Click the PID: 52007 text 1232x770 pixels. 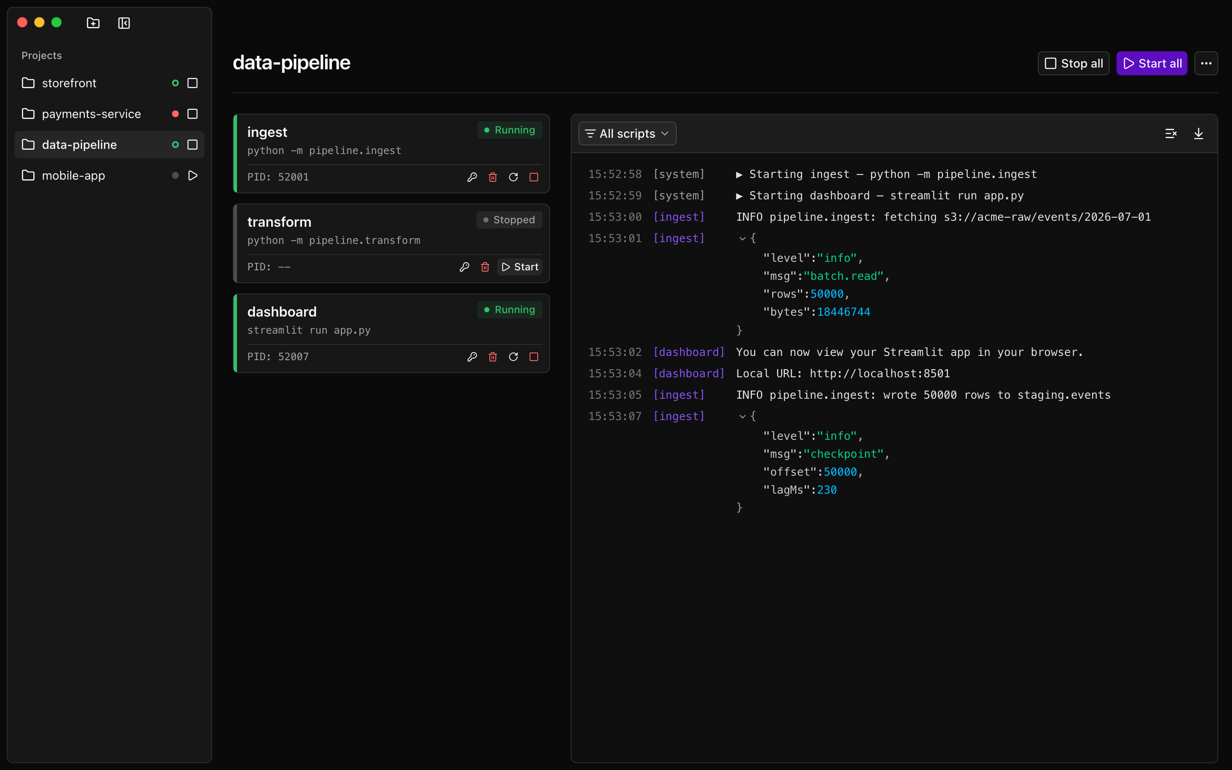point(278,357)
